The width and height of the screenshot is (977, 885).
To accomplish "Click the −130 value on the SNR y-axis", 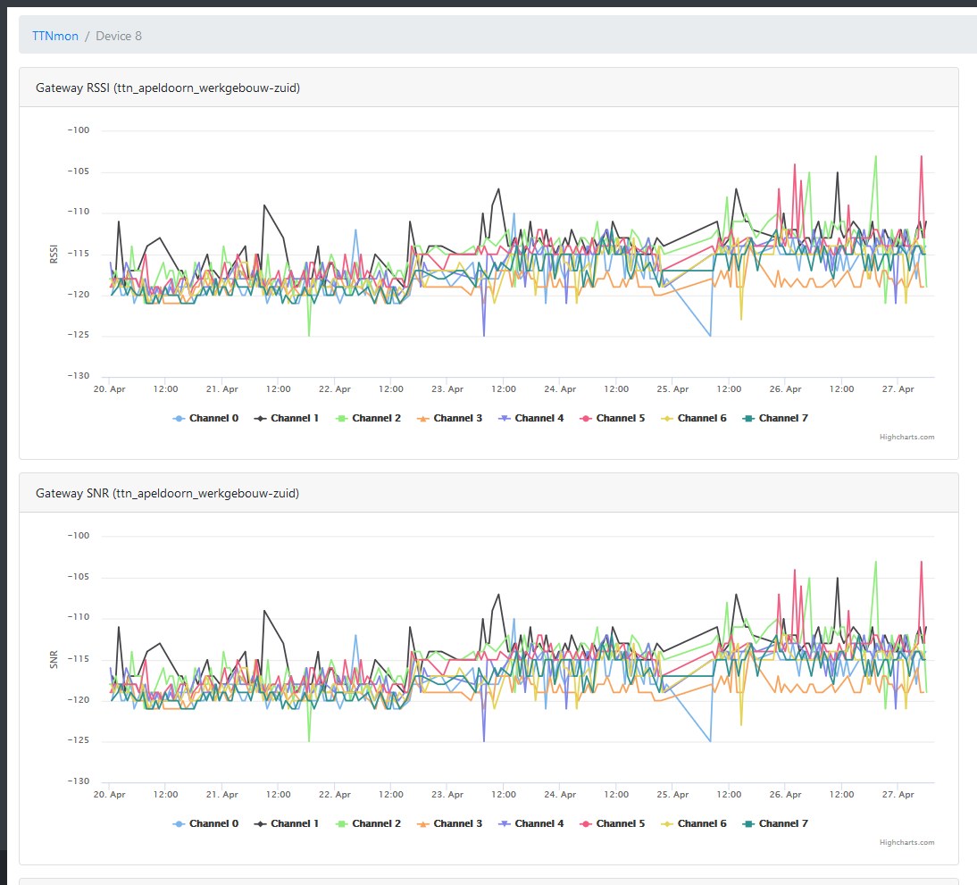I will (79, 781).
